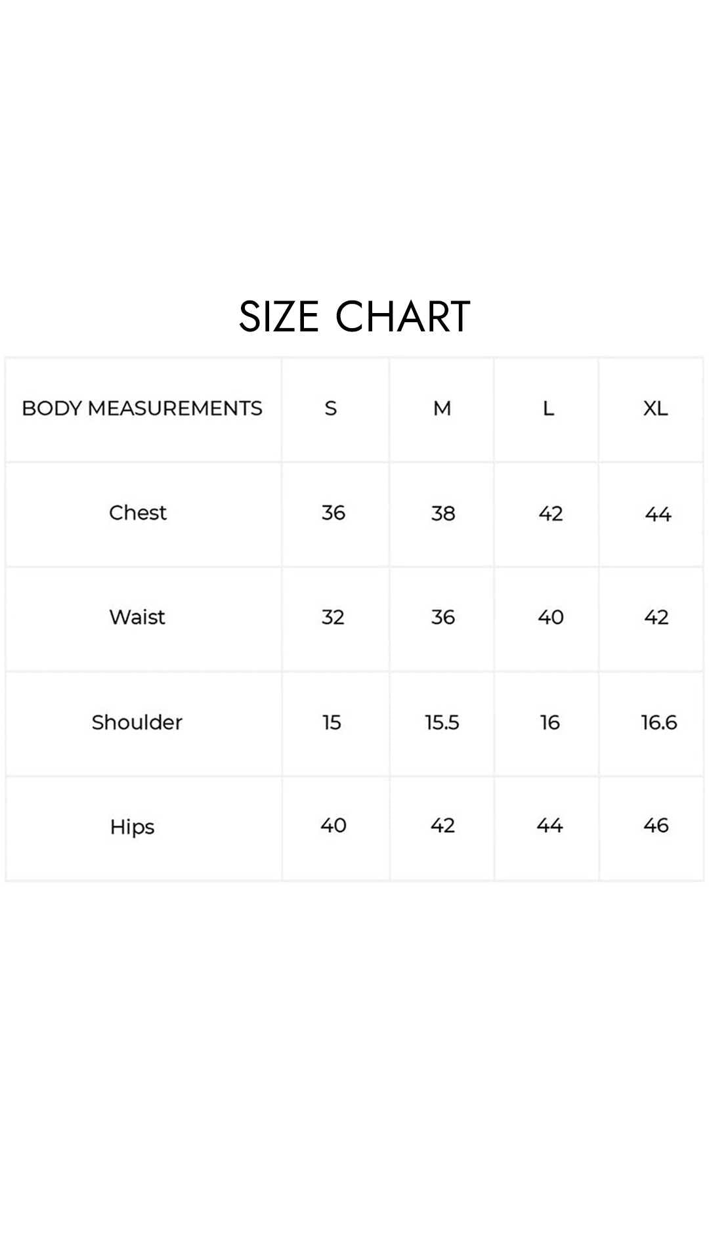Select the XL size column header
This screenshot has width=709, height=1260.
[655, 408]
